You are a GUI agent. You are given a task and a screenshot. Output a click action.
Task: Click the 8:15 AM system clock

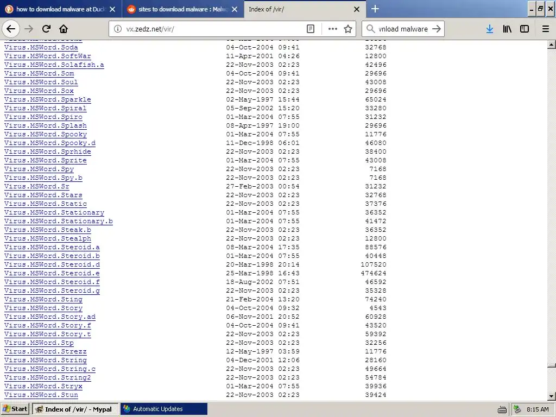[538, 409]
